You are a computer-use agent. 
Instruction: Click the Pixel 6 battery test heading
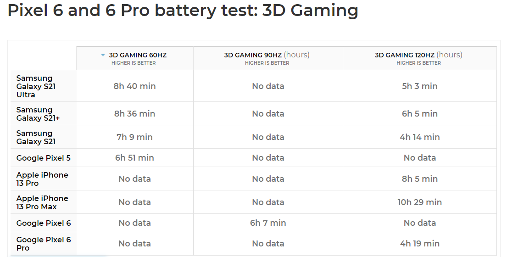(183, 11)
